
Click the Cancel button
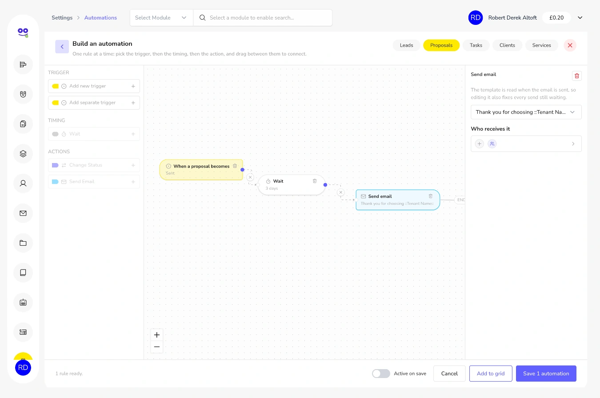449,374
